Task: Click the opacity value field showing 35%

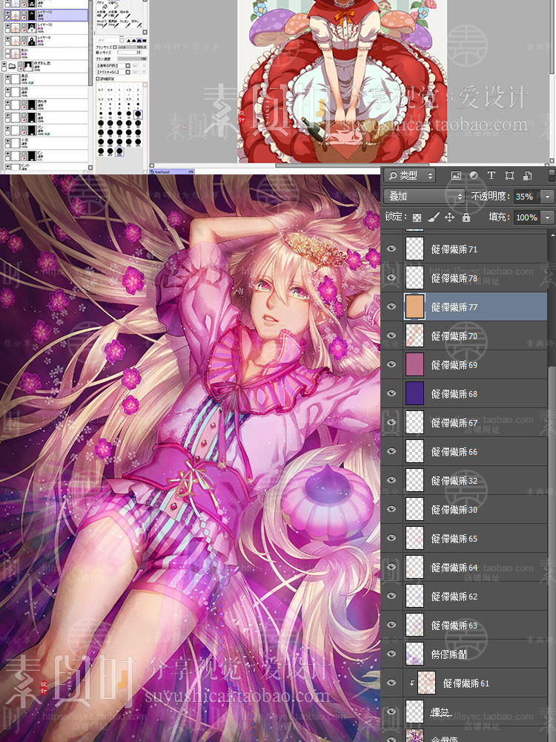Action: point(527,197)
